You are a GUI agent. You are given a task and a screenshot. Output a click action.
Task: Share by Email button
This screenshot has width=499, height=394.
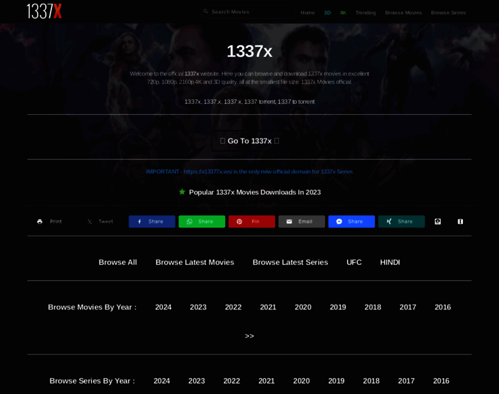[301, 221]
